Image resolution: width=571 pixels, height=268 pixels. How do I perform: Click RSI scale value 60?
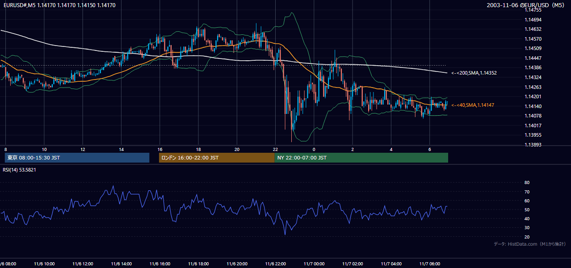tap(527, 201)
